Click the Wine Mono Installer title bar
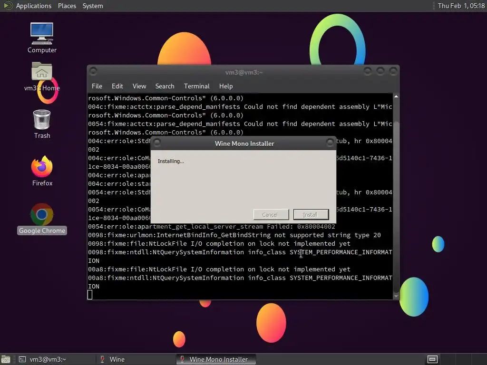This screenshot has width=487, height=365. pyautogui.click(x=244, y=144)
